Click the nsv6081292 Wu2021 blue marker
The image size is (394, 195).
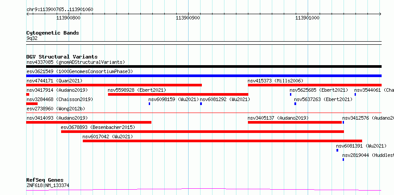coord(201,104)
